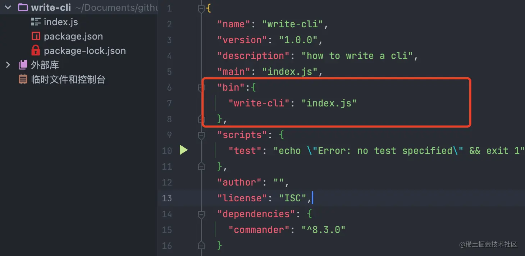Fold the root JSON object at line 1
This screenshot has height=256, width=525.
[201, 9]
